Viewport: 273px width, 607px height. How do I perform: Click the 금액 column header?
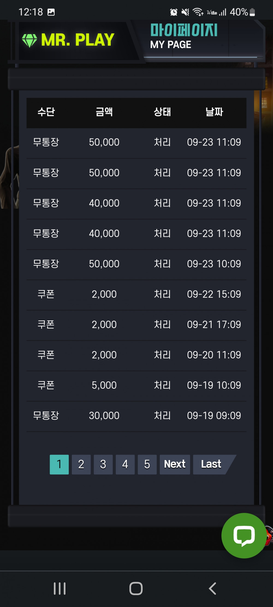tap(104, 112)
